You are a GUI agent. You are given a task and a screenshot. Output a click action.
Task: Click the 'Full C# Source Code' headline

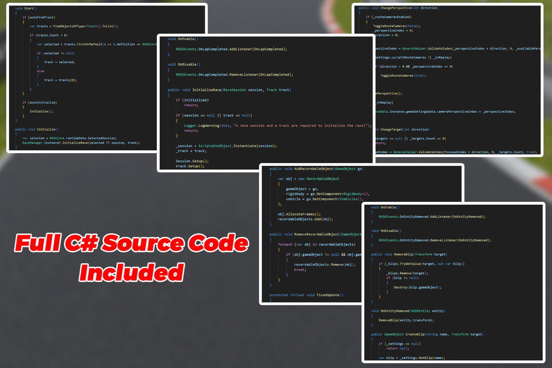coord(131,244)
